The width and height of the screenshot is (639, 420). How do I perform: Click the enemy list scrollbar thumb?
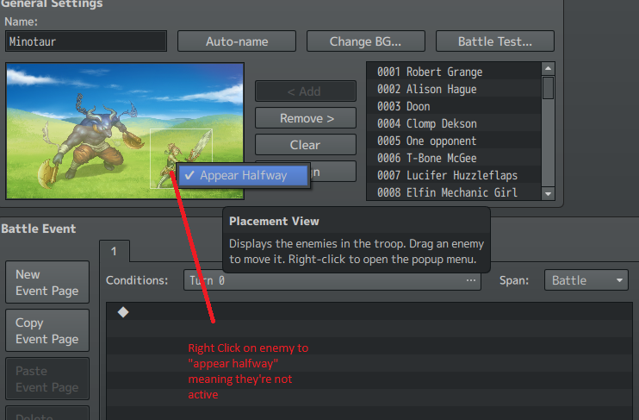pos(548,87)
